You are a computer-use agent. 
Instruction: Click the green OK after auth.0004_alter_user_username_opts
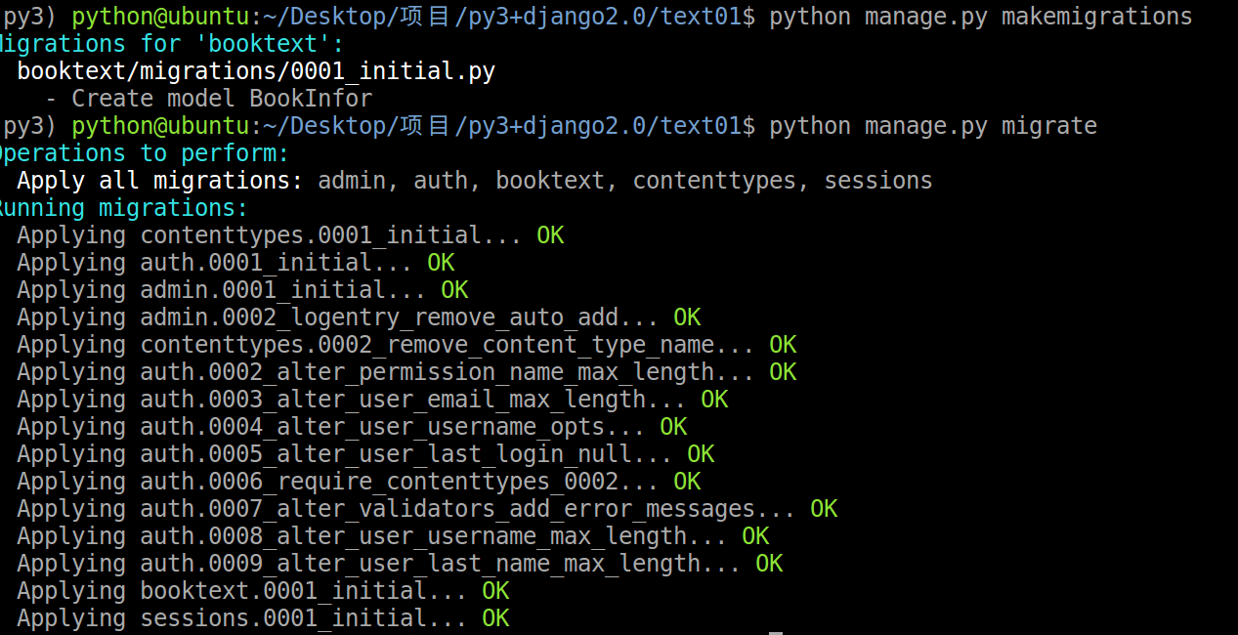tap(674, 427)
